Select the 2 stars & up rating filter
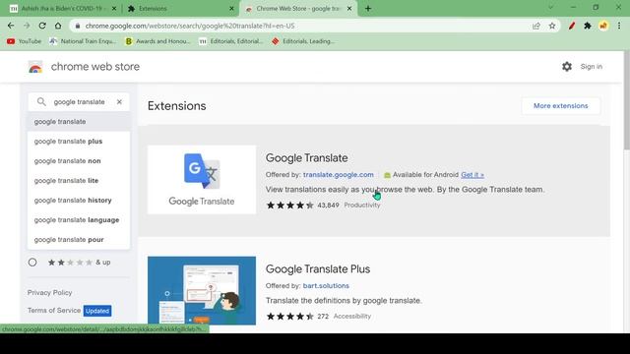This screenshot has width=630, height=354. 32,263
